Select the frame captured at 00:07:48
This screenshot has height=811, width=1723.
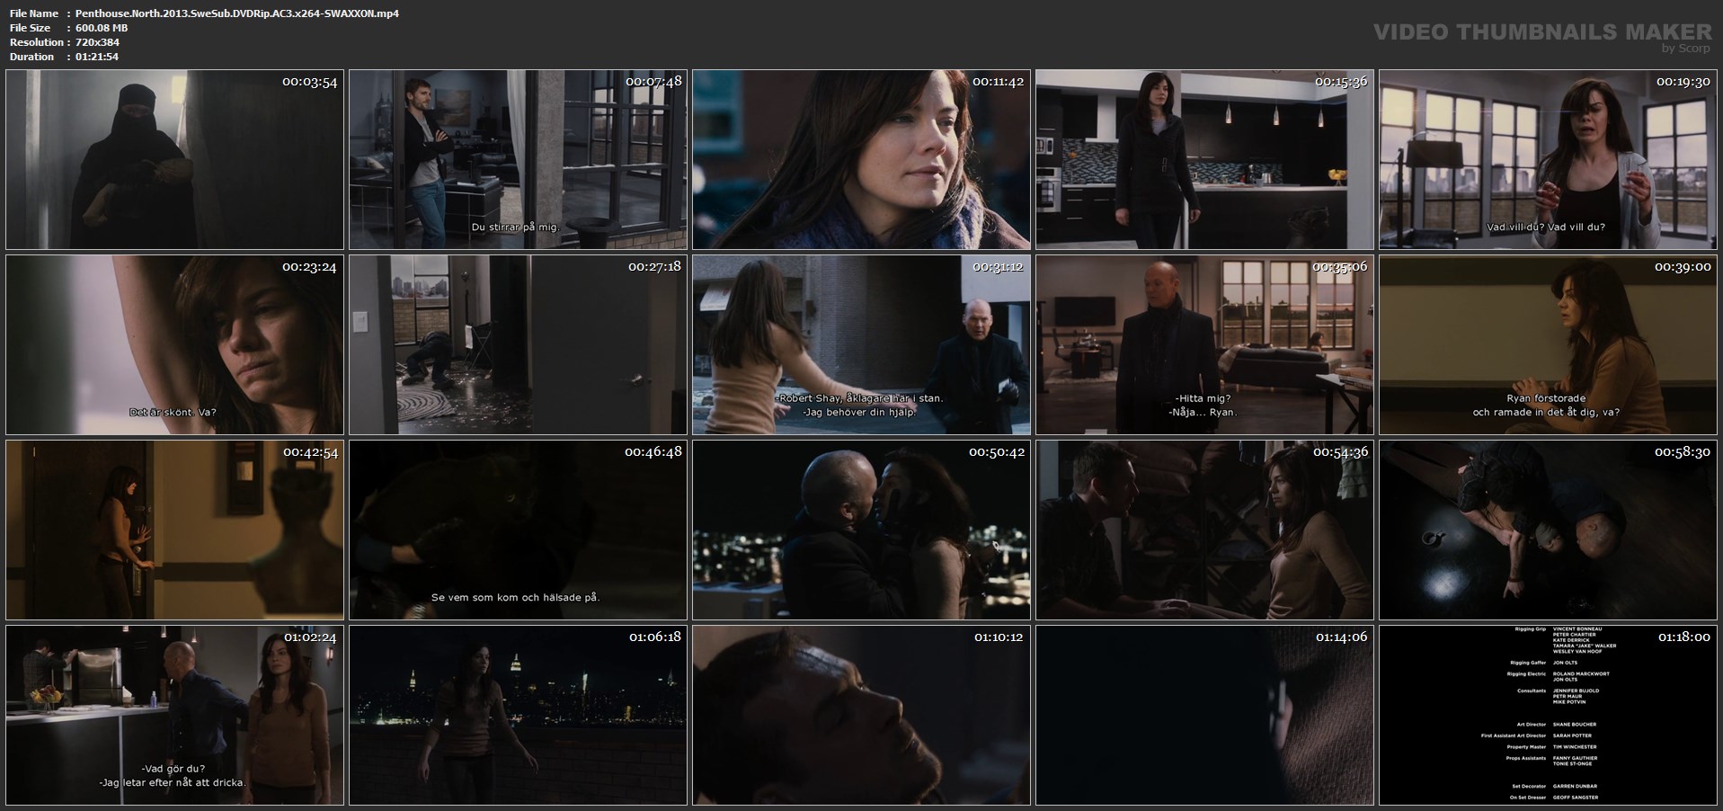pos(518,159)
